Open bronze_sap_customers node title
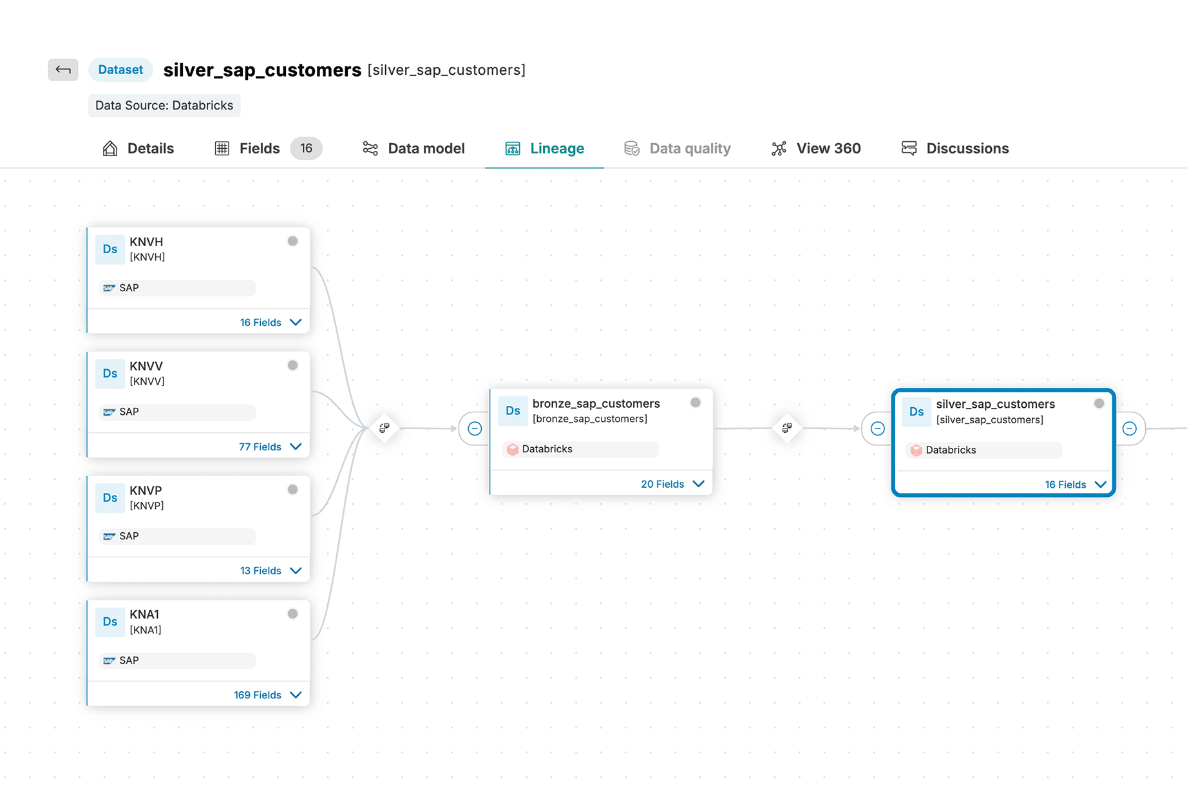Screen dimensions: 1187x797 596,403
